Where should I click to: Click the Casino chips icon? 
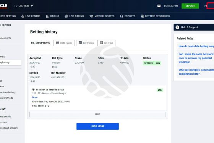tap(47, 16)
